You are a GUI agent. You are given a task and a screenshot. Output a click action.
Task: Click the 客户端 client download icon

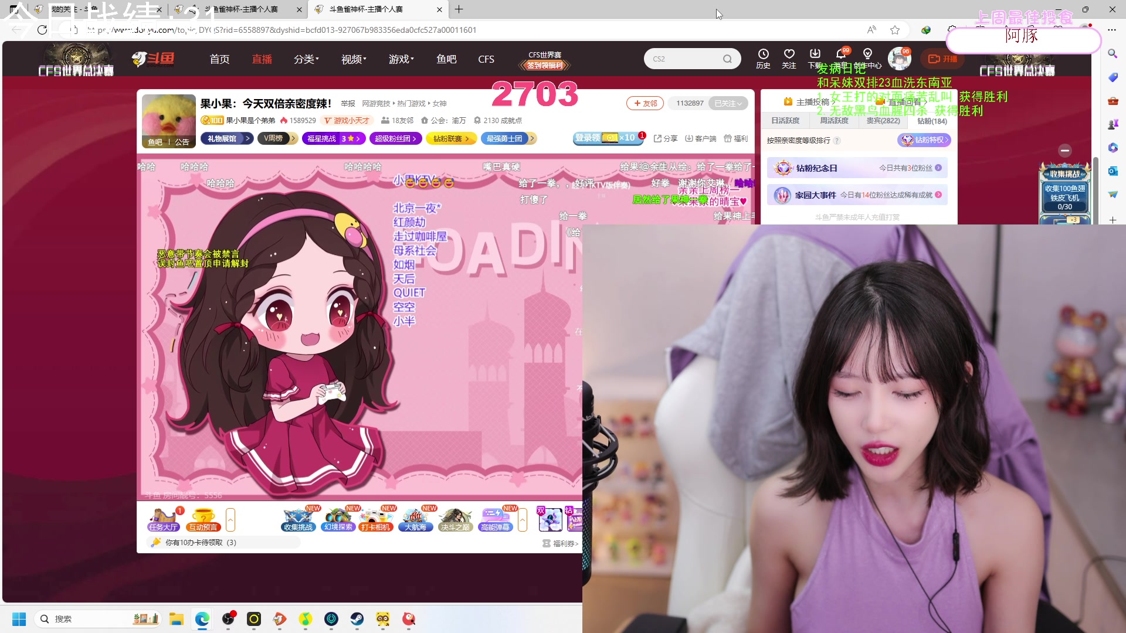pos(701,138)
